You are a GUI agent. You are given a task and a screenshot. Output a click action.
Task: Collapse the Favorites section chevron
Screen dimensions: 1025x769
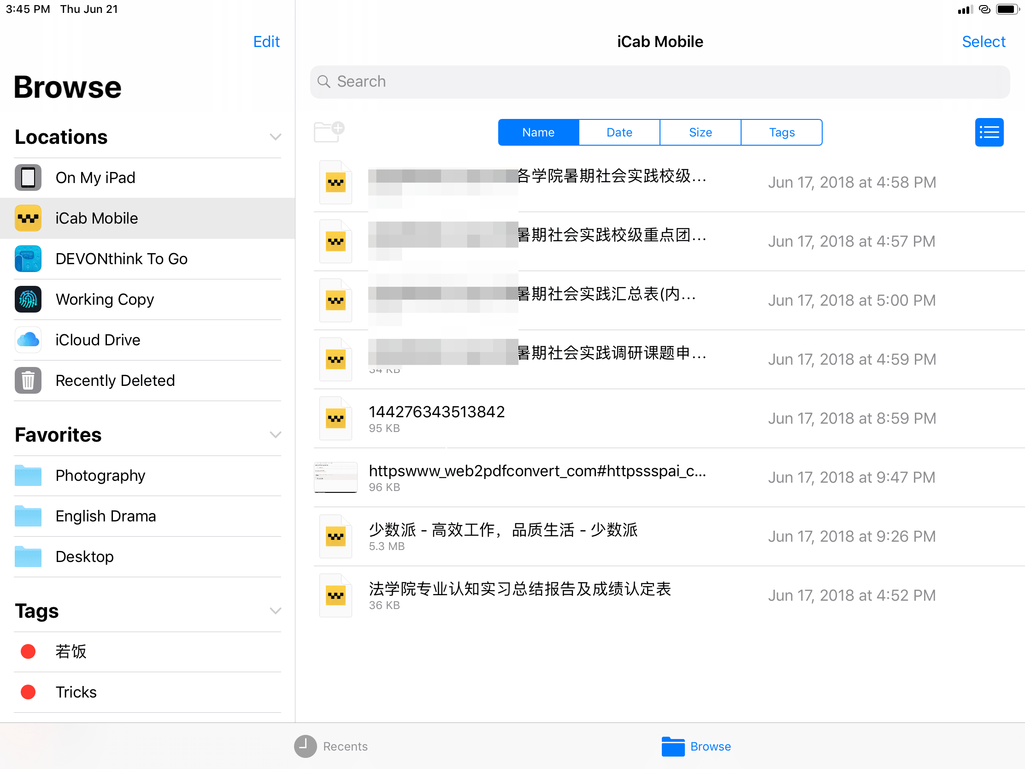275,435
